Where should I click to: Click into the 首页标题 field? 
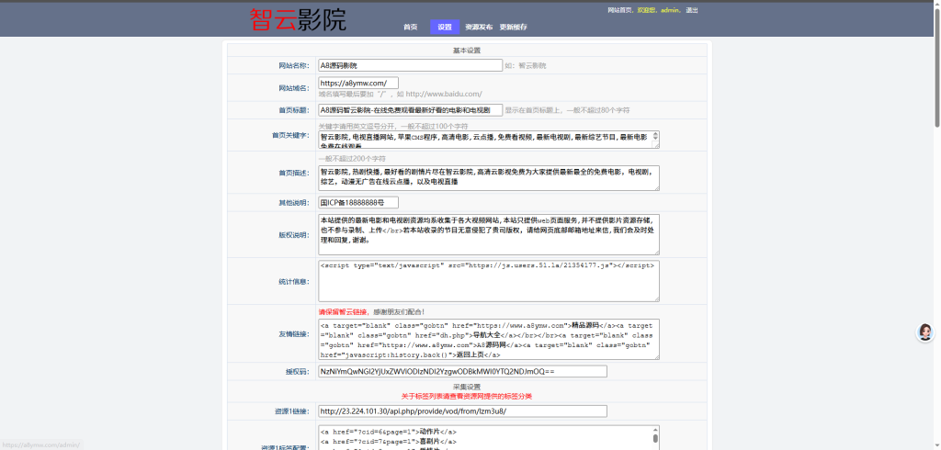(410, 110)
